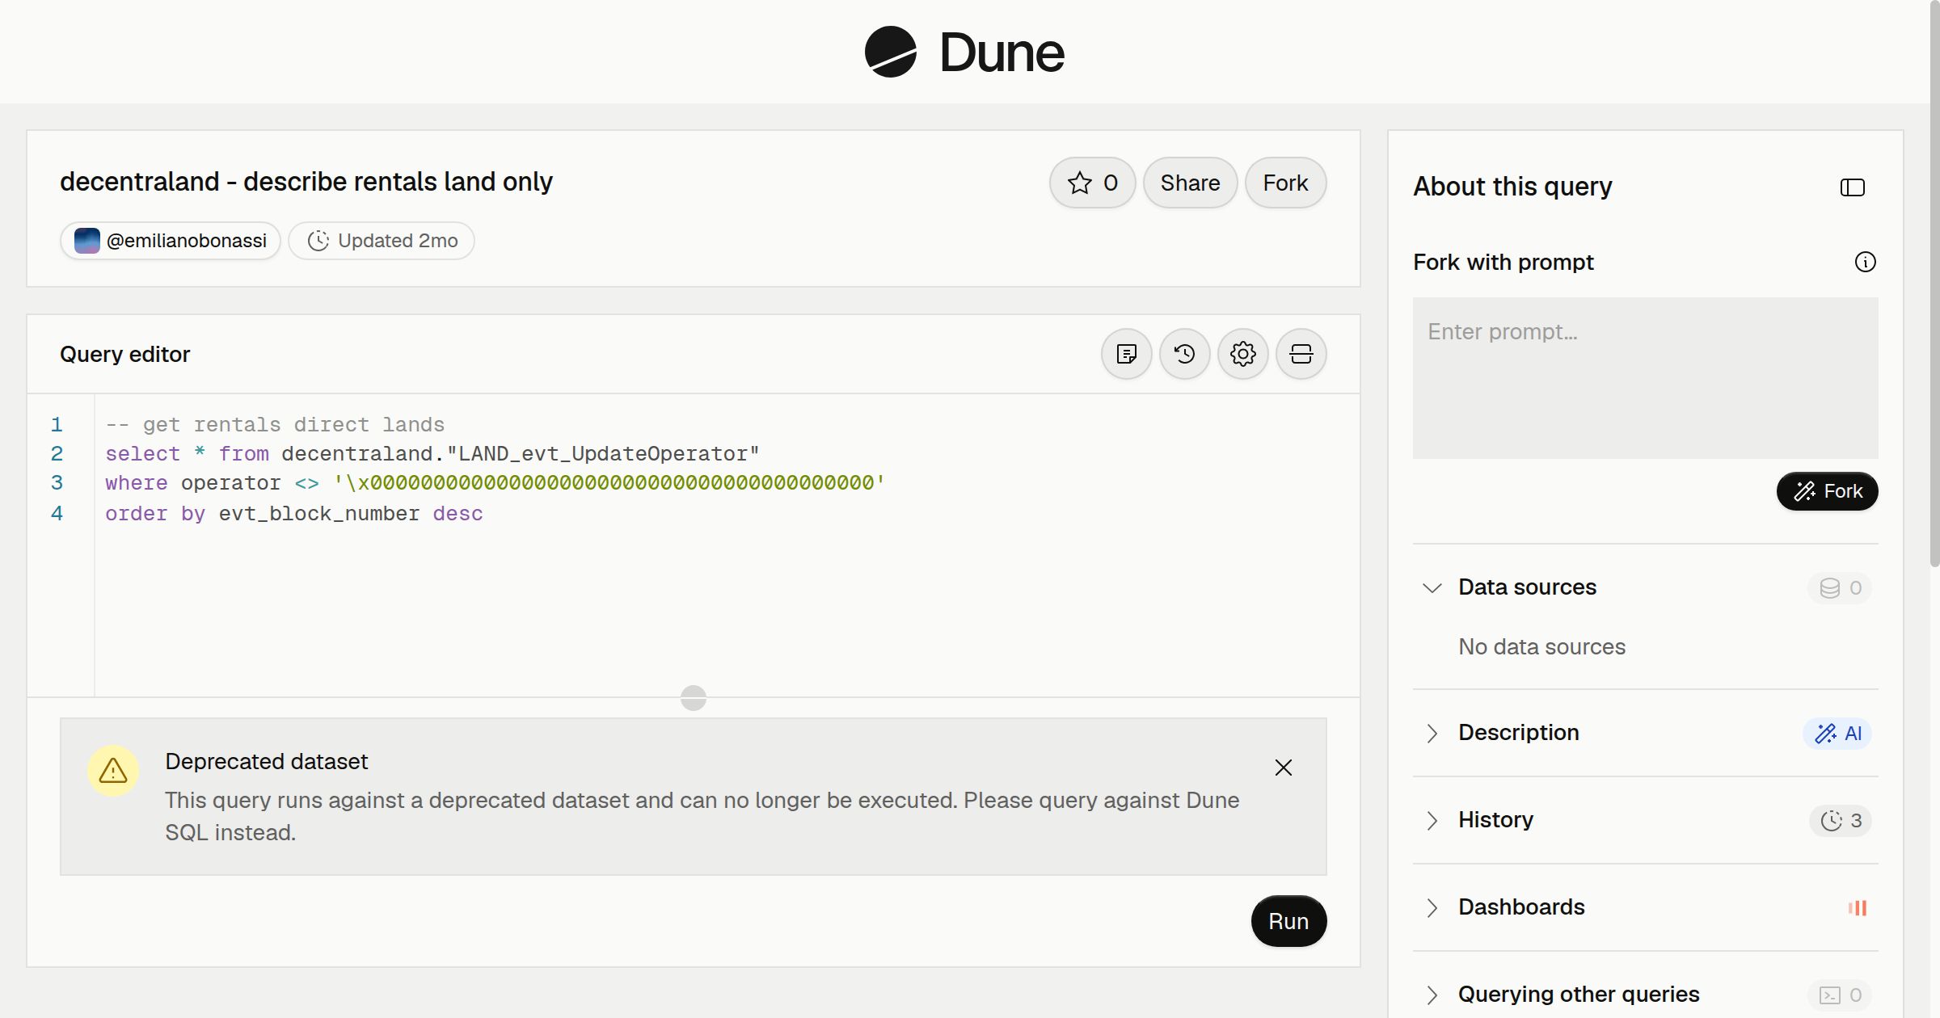Open @emilianobonassi profile

pyautogui.click(x=171, y=241)
